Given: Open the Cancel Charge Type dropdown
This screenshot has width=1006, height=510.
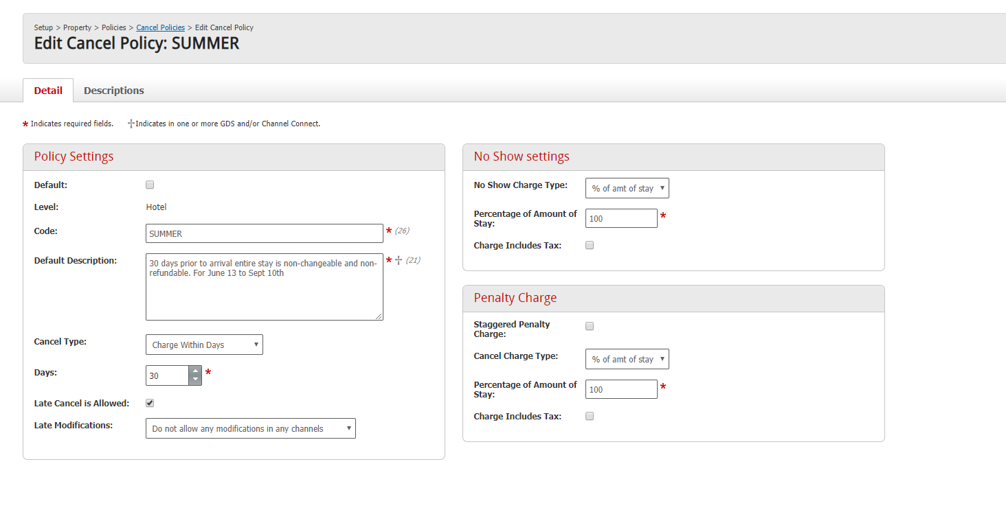Looking at the screenshot, I should point(627,359).
